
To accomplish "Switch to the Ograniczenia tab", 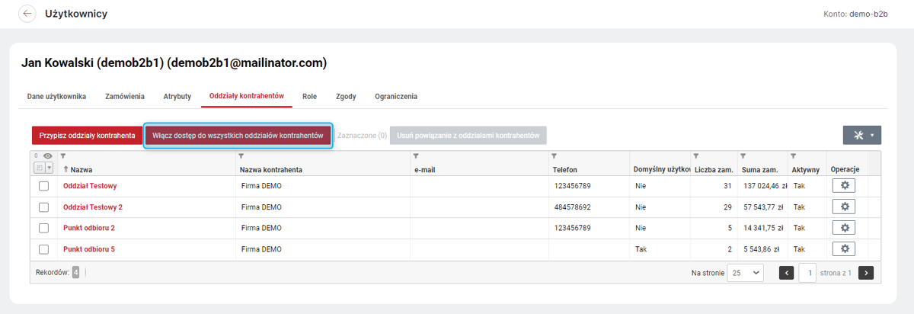I will [396, 97].
